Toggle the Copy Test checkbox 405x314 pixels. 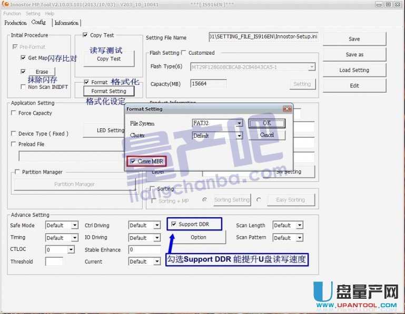click(85, 35)
